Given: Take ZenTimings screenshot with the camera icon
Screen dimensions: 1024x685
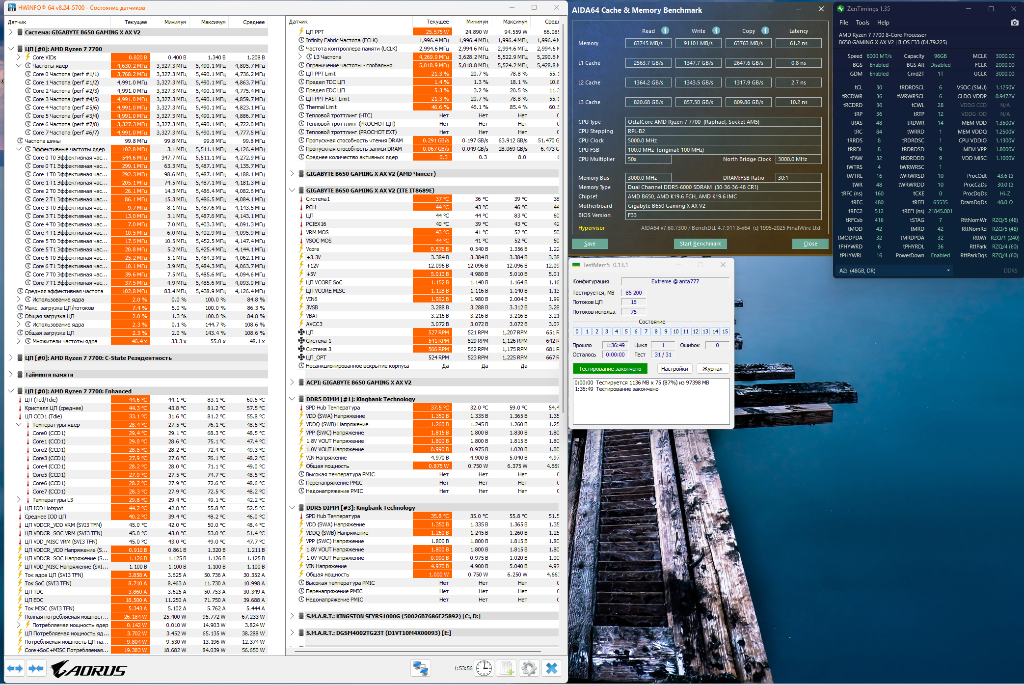Looking at the screenshot, I should click(1014, 23).
